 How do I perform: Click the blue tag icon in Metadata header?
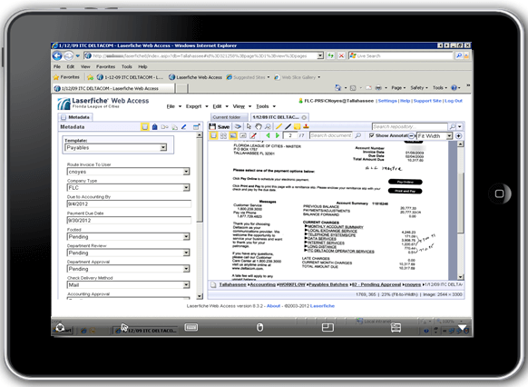154,127
